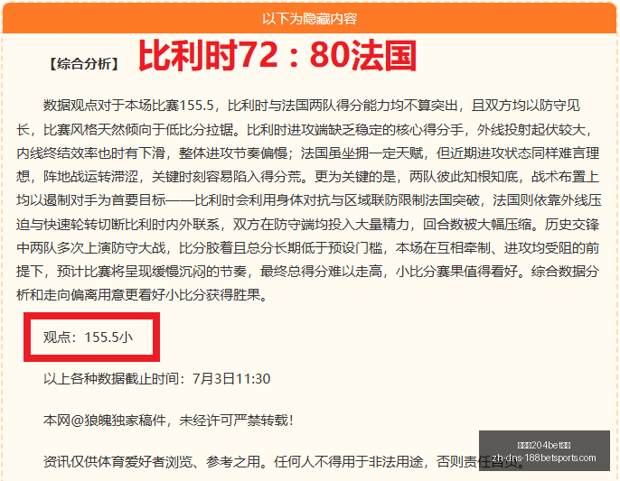Click line starting '中两队多次上演防守大战'
The image size is (620, 481).
click(308, 247)
